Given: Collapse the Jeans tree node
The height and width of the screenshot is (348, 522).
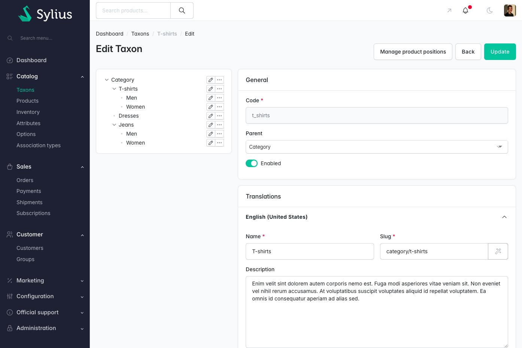Looking at the screenshot, I should tap(114, 125).
